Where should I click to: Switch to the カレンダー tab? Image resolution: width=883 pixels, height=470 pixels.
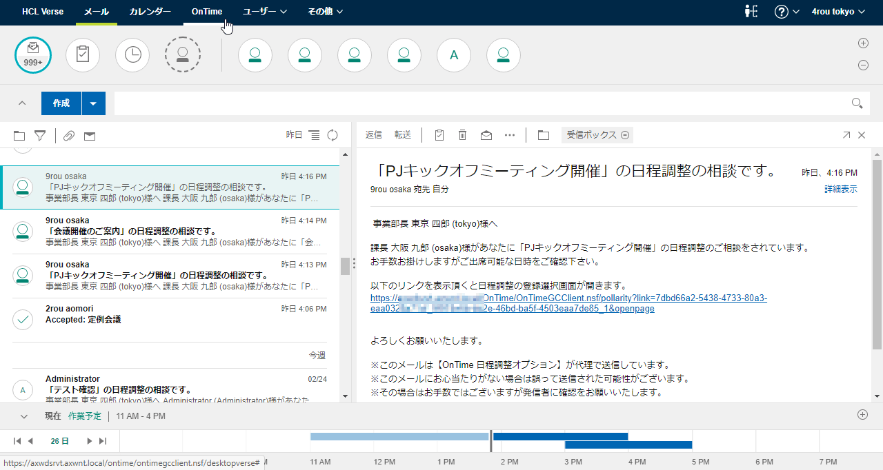click(x=150, y=12)
